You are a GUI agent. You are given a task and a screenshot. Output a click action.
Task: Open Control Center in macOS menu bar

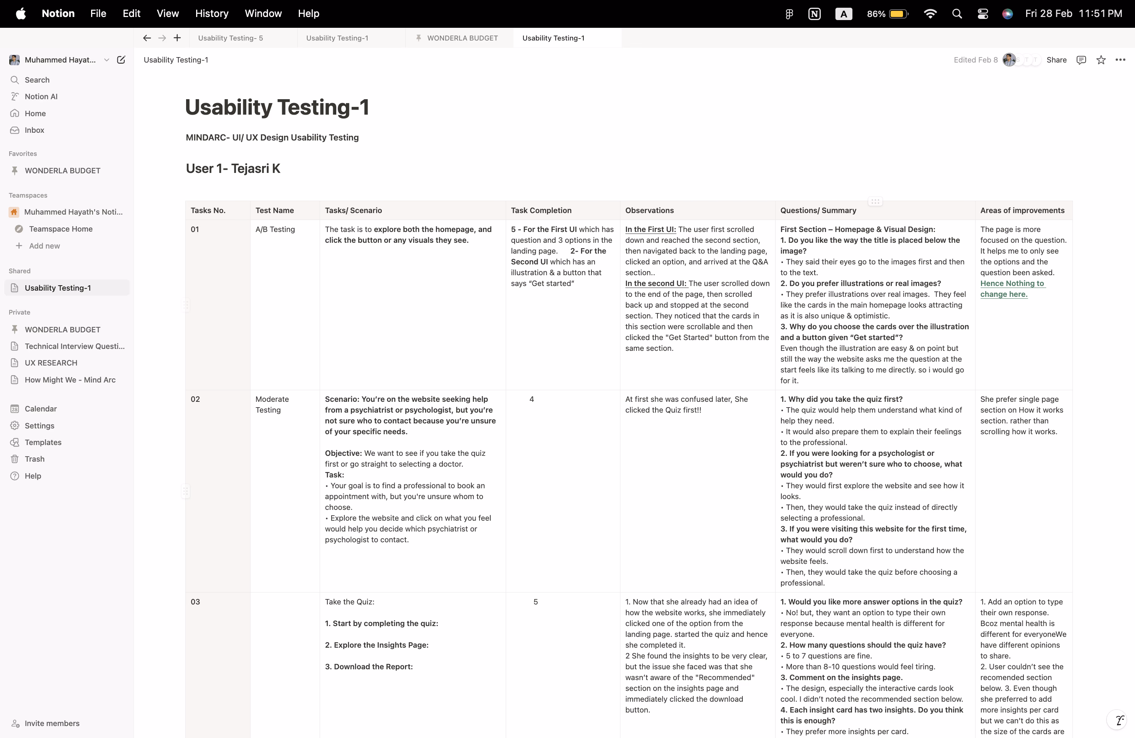point(983,14)
